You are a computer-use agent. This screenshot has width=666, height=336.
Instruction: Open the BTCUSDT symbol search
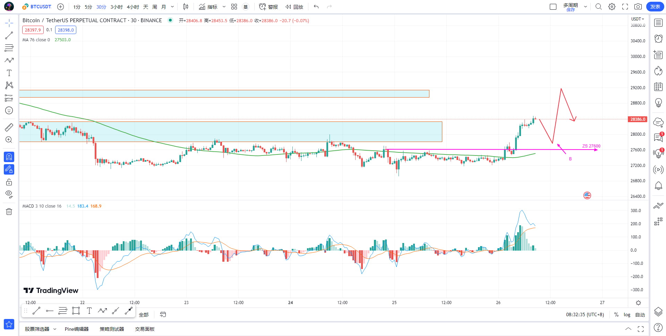[36, 7]
